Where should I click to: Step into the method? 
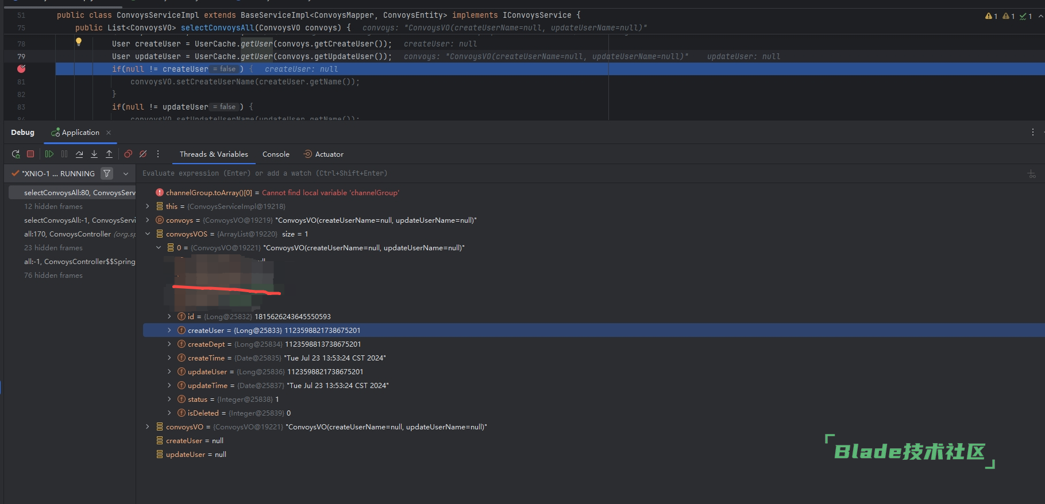(x=94, y=154)
